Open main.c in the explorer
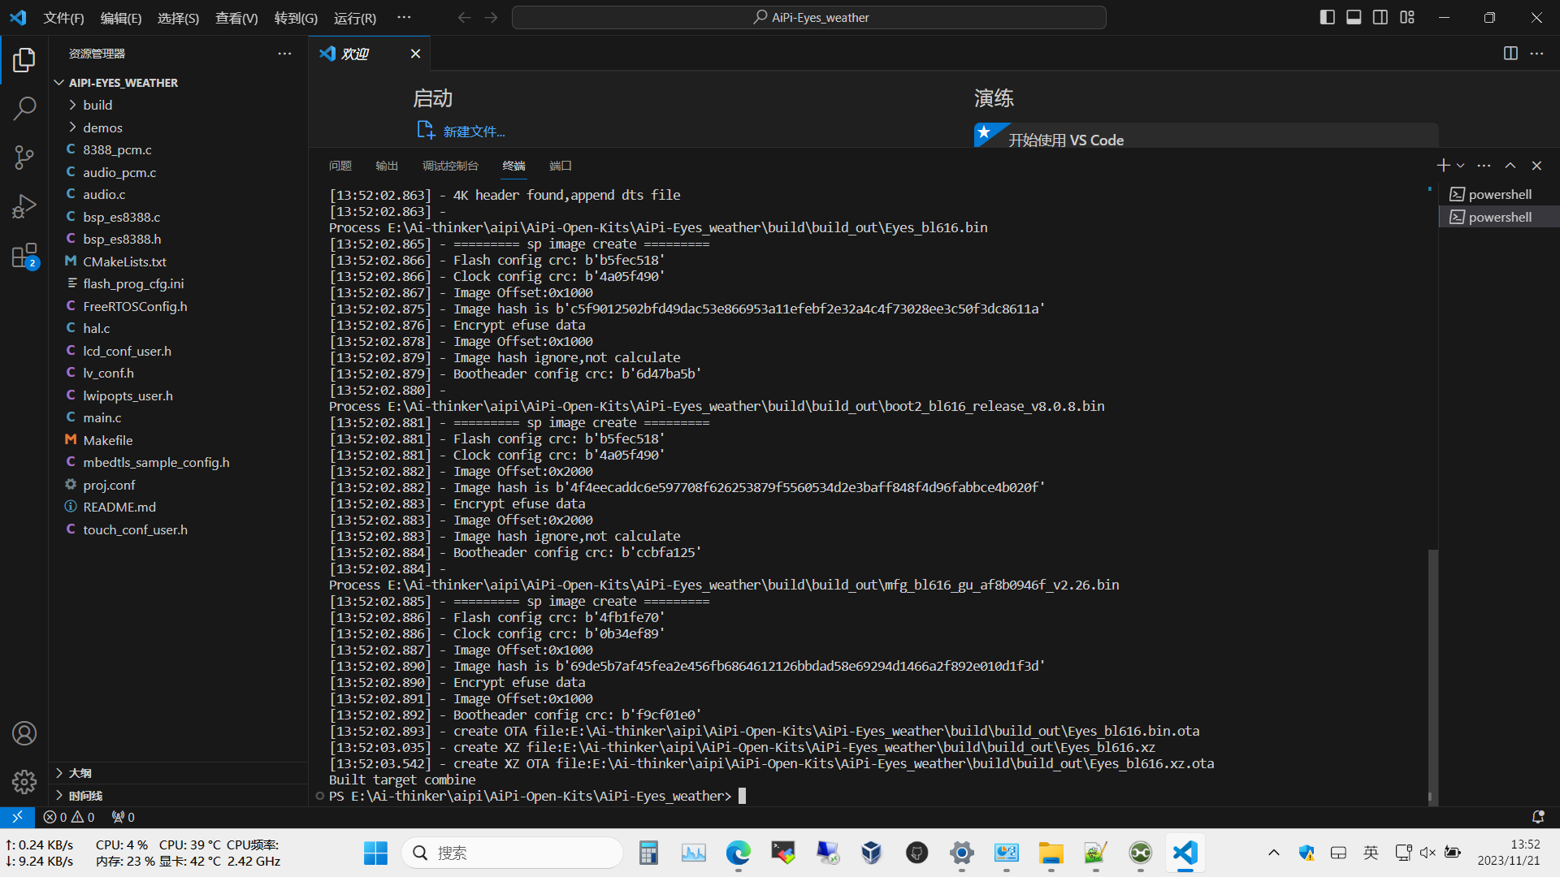Image resolution: width=1560 pixels, height=877 pixels. coord(178,417)
